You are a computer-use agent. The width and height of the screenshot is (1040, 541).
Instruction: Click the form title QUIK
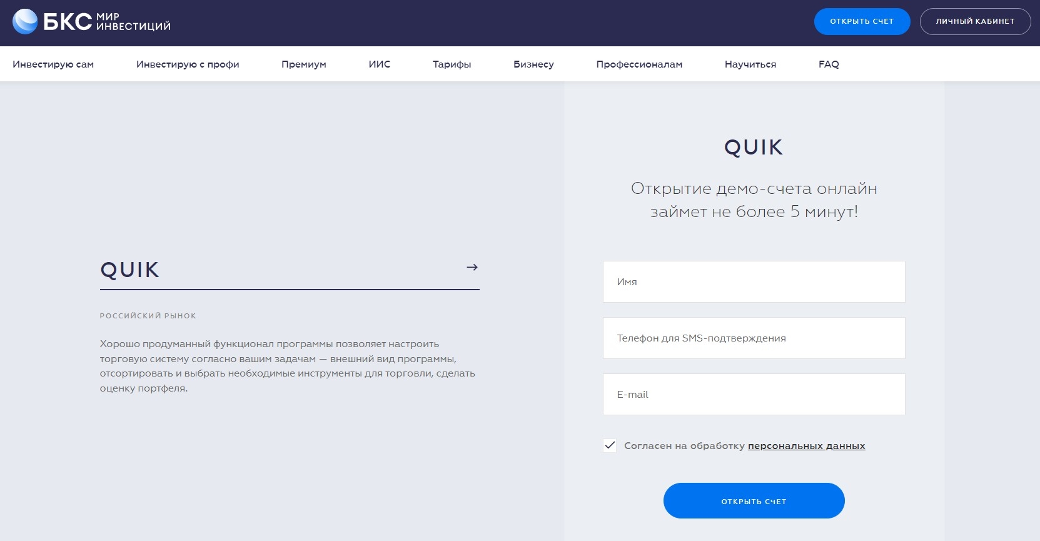[754, 147]
